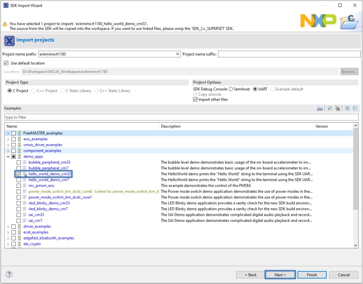
Task: Clear the project name prefix with X icon
Action: click(x=178, y=54)
